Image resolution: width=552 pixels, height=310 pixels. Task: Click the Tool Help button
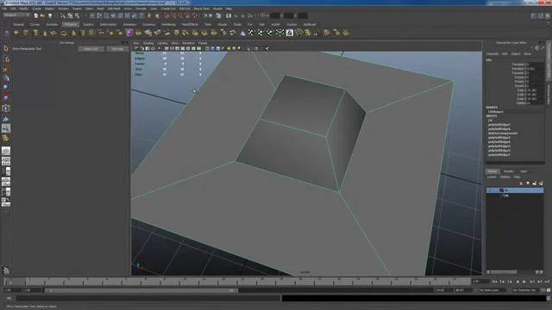[x=117, y=49]
